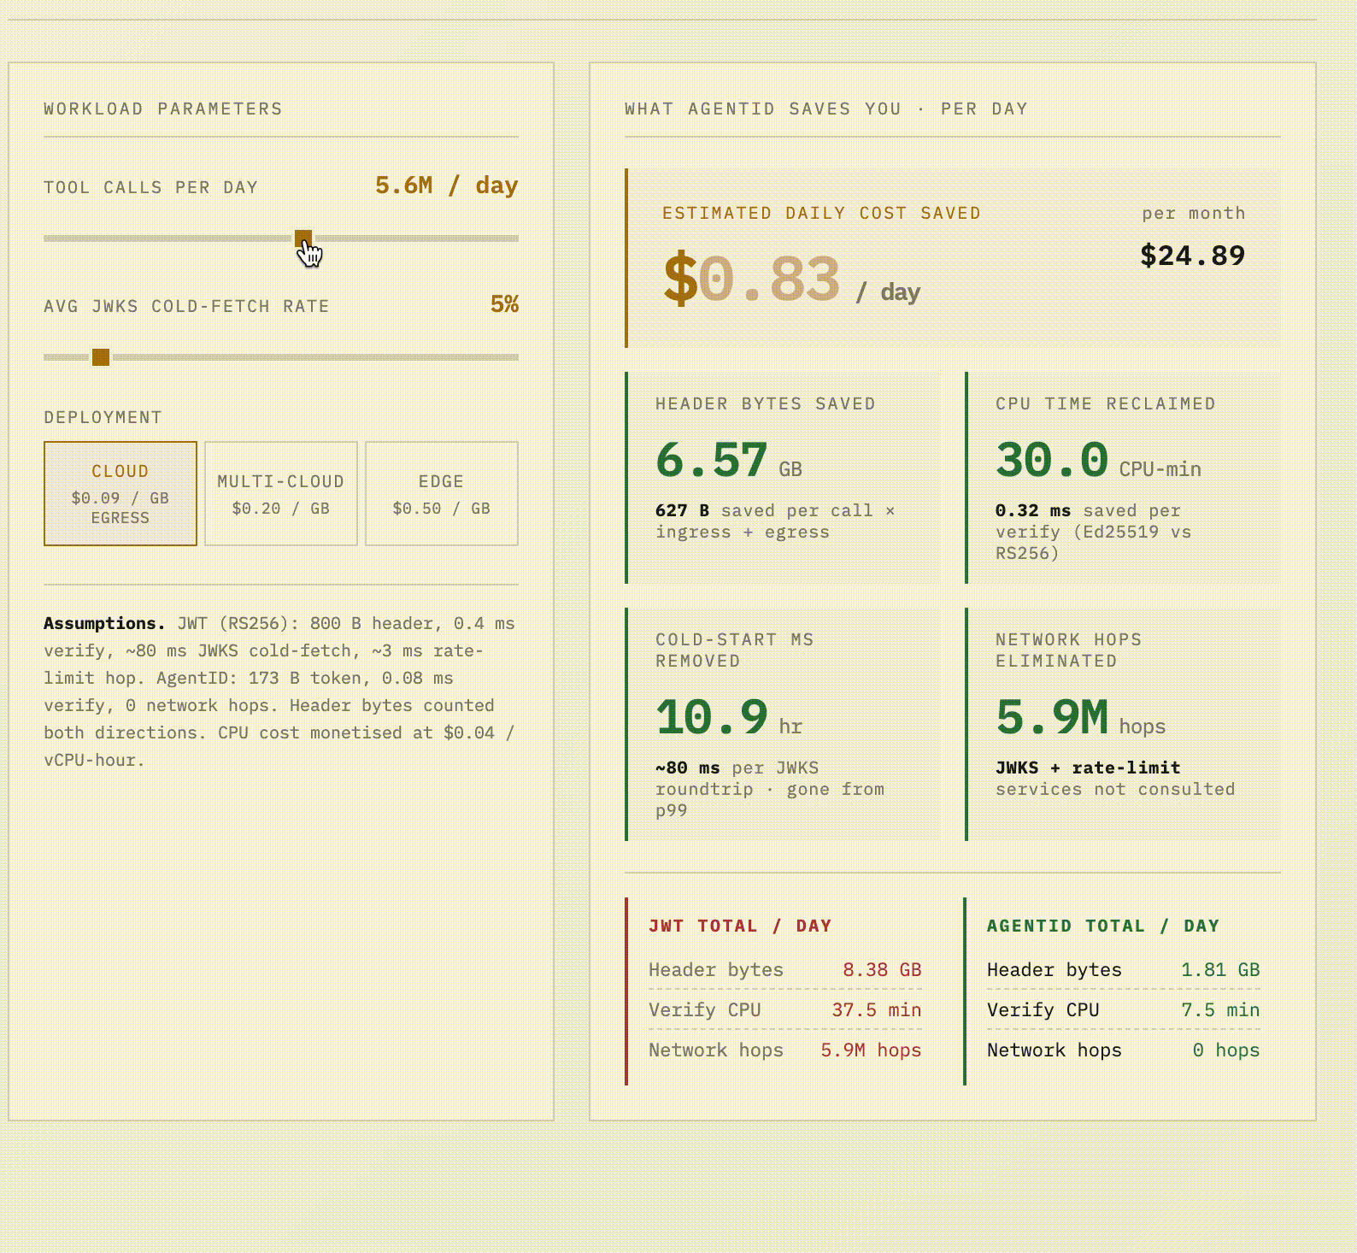
Task: Click the 5.9M hops eliminated value
Action: point(1080,717)
